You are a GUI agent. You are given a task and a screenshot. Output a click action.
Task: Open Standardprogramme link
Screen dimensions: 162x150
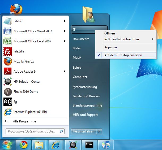click(87, 105)
